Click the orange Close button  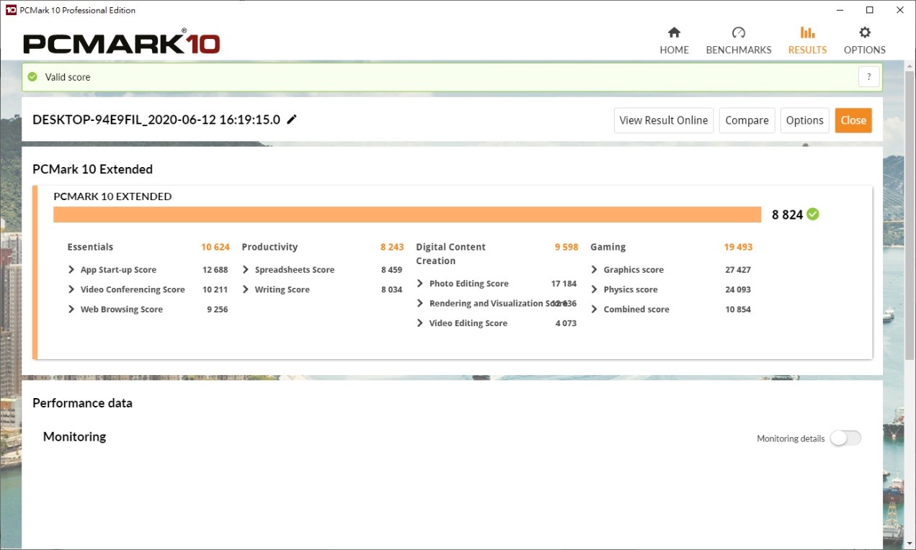point(853,120)
